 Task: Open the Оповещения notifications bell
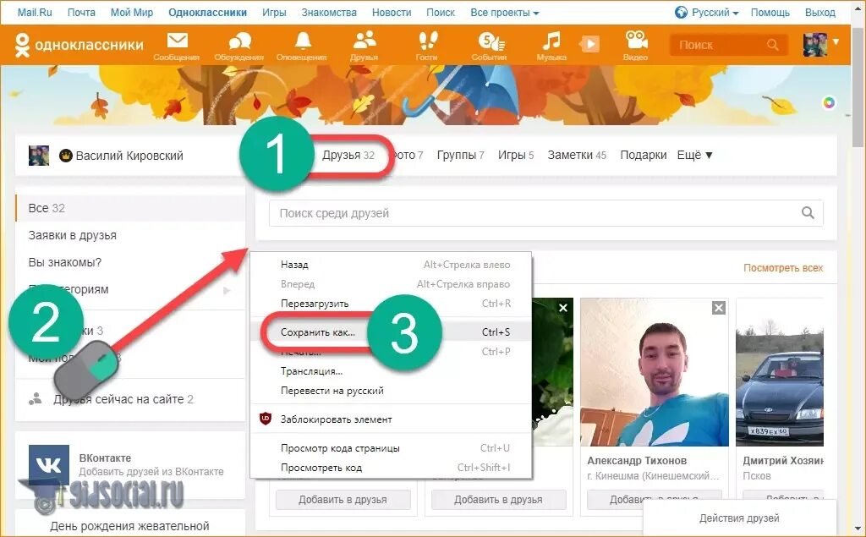click(302, 47)
